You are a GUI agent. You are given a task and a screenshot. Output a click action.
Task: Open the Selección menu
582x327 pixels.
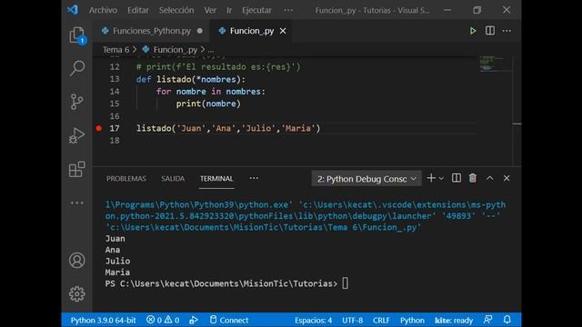tap(176, 10)
